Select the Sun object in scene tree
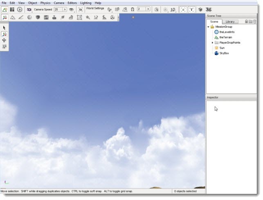The height and width of the screenshot is (200, 263). [222, 48]
